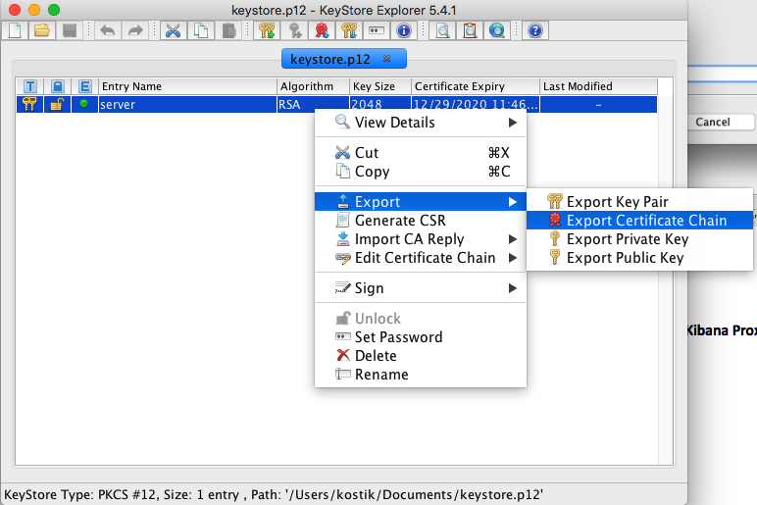757x505 pixels.
Task: Click the lock status column header
Action: (58, 86)
